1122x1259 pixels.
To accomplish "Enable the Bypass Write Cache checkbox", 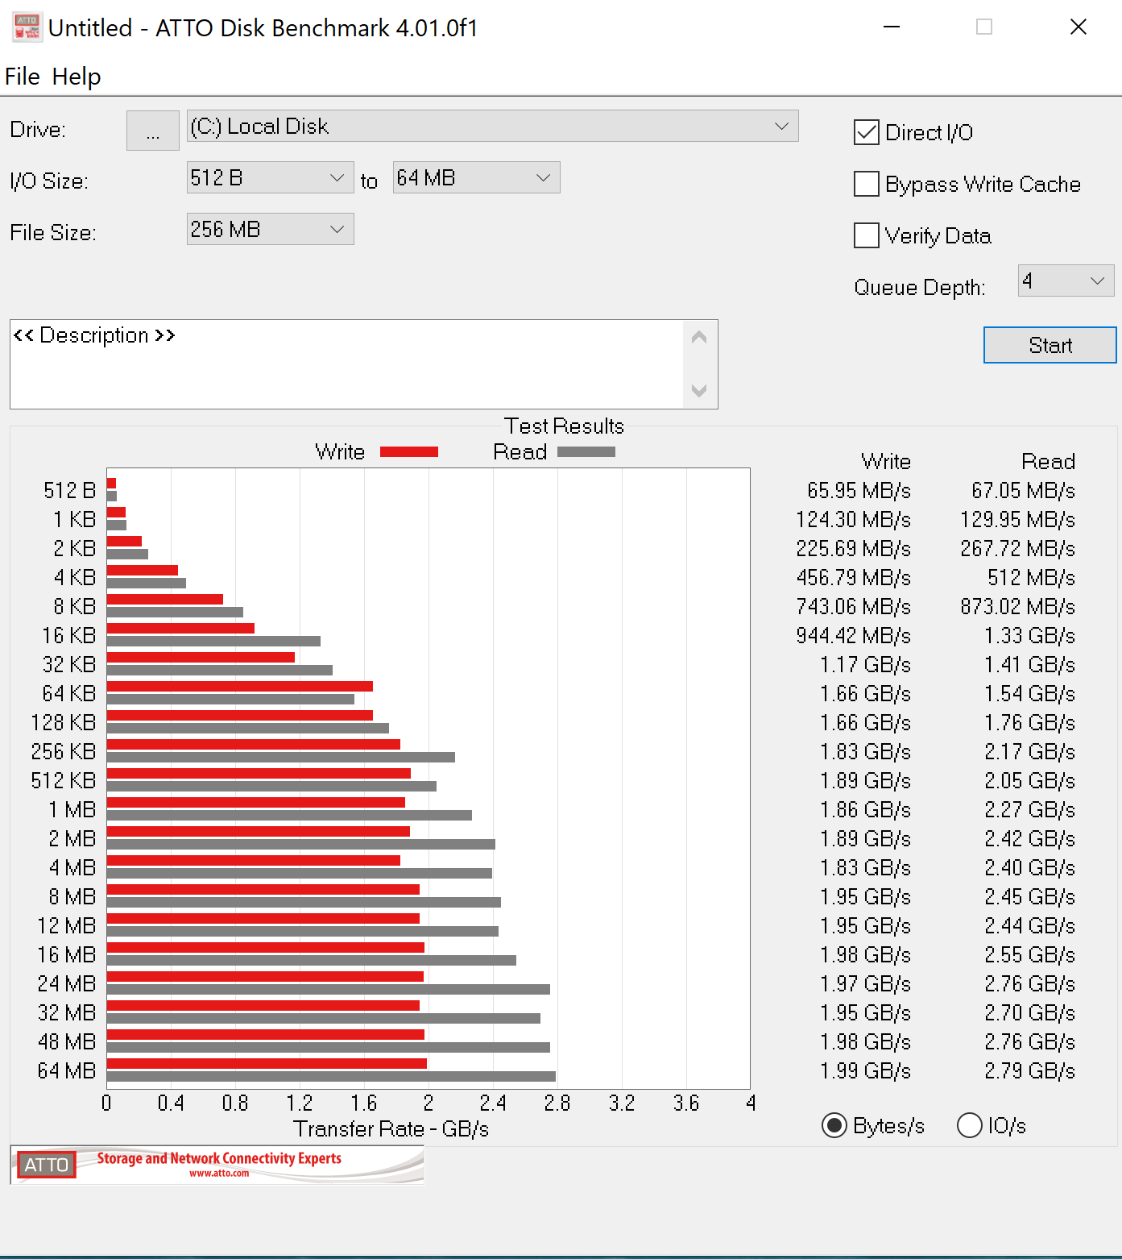I will [x=867, y=184].
